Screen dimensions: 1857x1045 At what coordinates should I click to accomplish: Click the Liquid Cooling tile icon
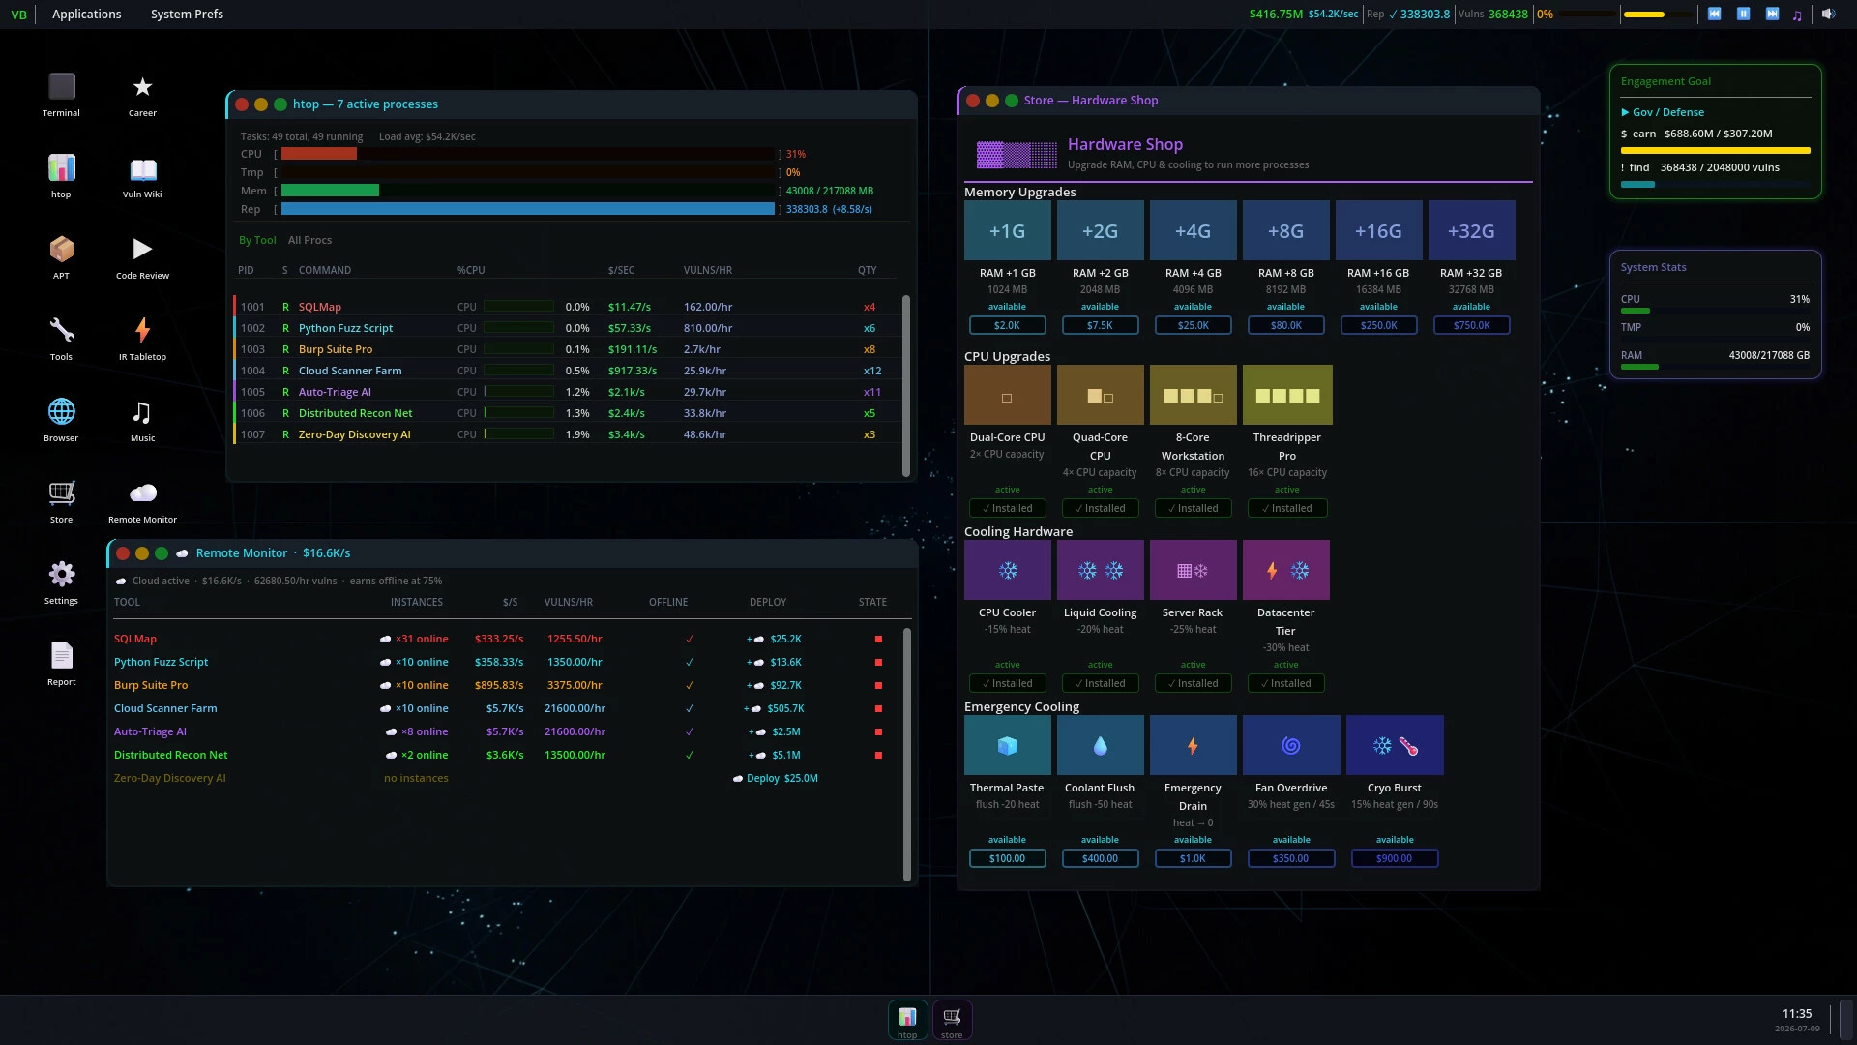pyautogui.click(x=1100, y=570)
